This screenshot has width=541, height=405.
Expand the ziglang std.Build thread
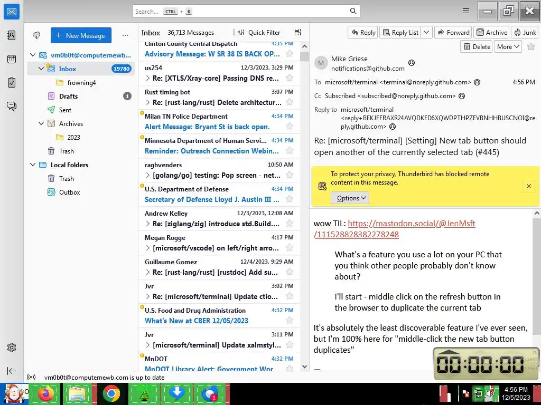[148, 224]
